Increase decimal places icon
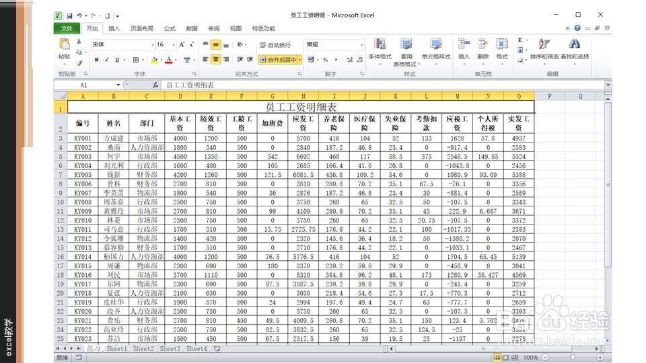 pos(350,60)
